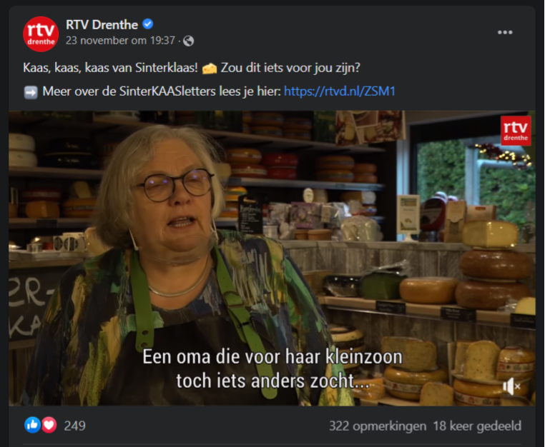This screenshot has height=447, width=545.
Task: Click the cheese emoji in the post text
Action: tap(210, 69)
